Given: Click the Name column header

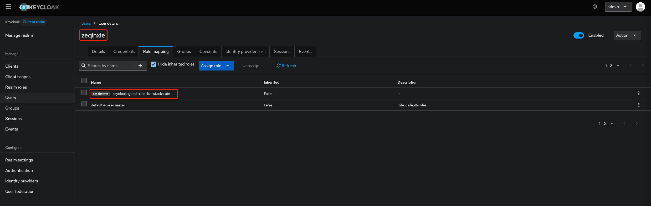Looking at the screenshot, I should click(x=96, y=82).
